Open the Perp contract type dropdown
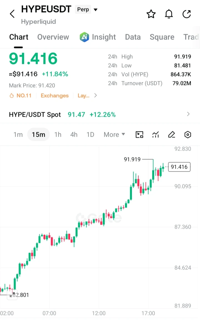 pos(87,9)
